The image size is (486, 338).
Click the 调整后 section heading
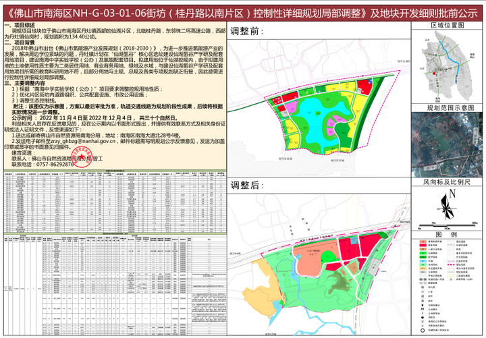click(x=247, y=186)
